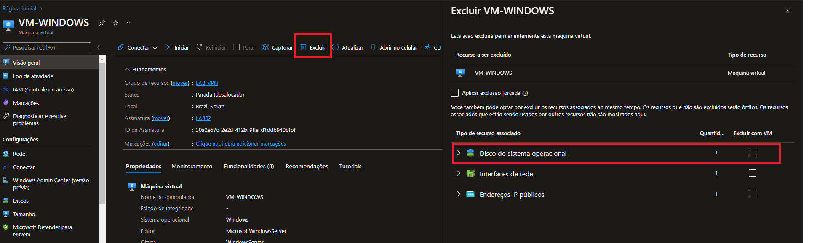817x243 pixels.
Task: Go to Página inicial breadcrumb
Action: click(x=19, y=8)
